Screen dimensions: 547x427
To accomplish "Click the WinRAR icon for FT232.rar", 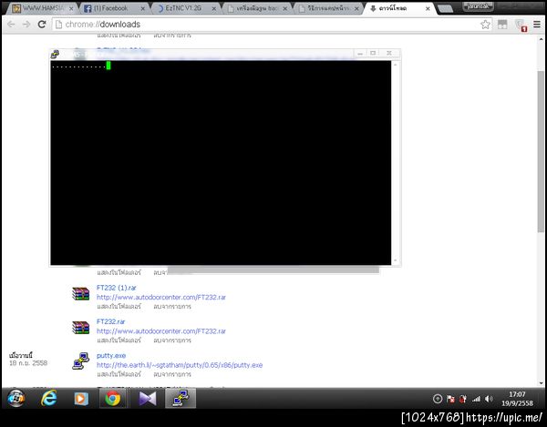I will point(80,328).
